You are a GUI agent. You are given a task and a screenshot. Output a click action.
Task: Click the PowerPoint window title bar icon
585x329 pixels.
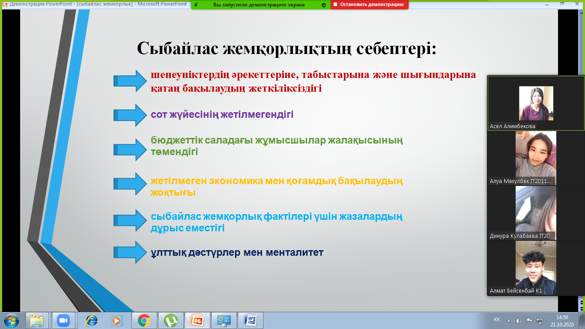tap(4, 4)
